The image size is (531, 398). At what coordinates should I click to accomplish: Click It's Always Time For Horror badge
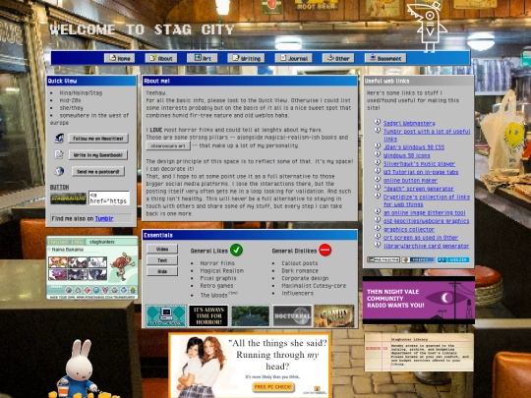click(208, 315)
